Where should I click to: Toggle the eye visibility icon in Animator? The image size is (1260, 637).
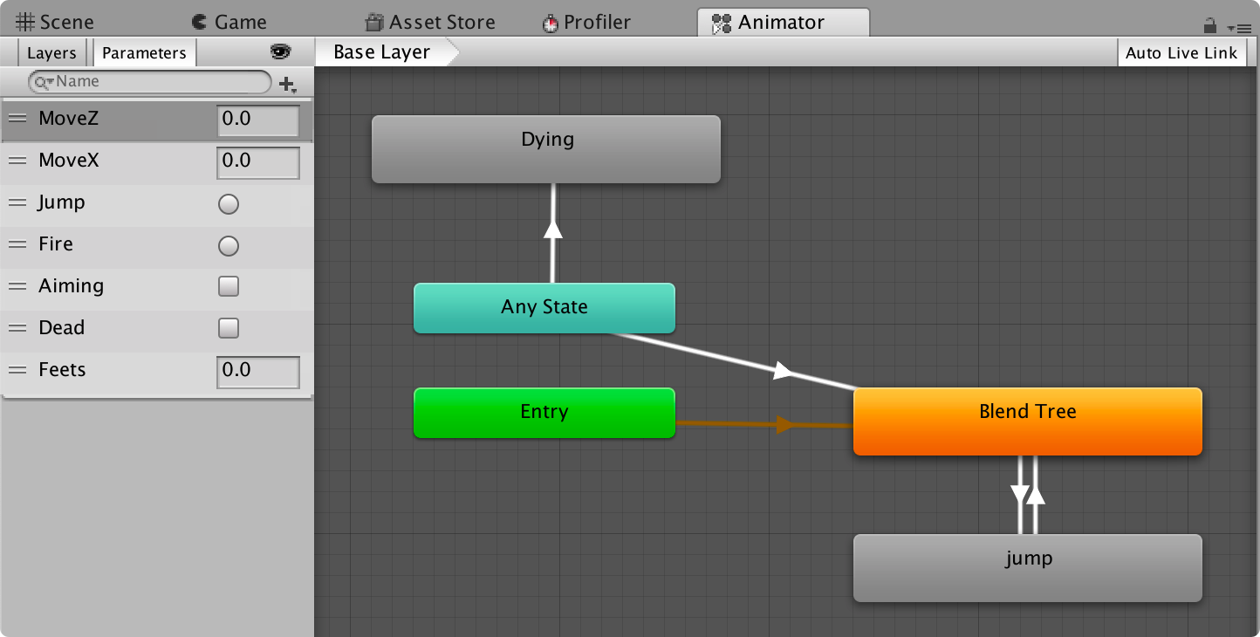pos(279,52)
